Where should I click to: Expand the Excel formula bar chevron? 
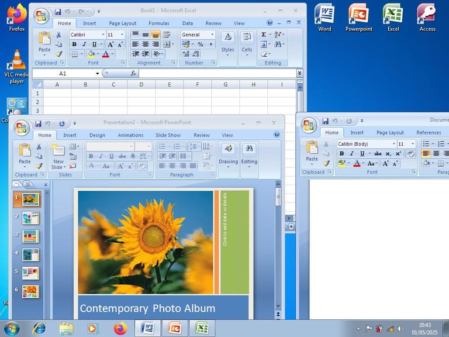(x=299, y=73)
